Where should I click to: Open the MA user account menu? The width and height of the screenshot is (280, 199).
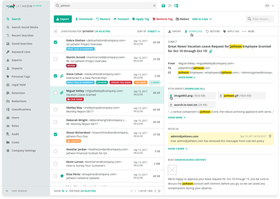coord(269,6)
